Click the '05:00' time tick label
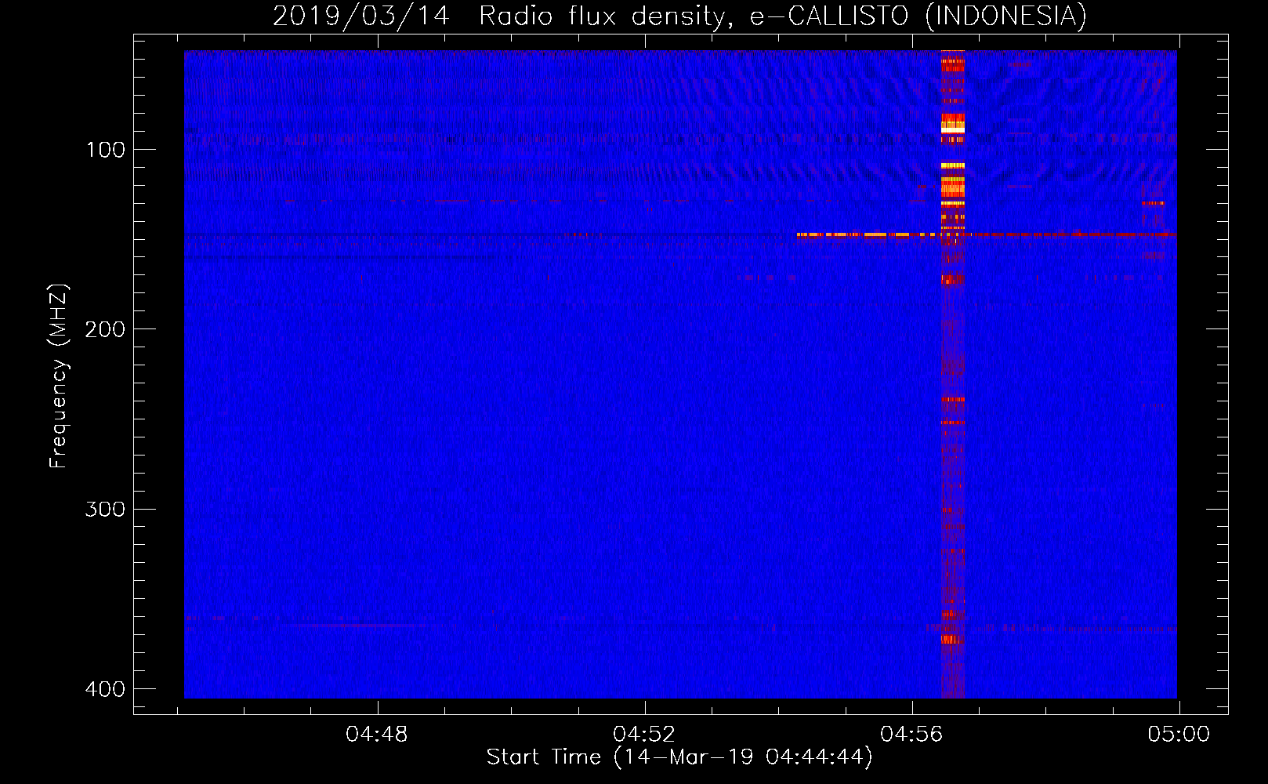1268x784 pixels. (x=1179, y=735)
